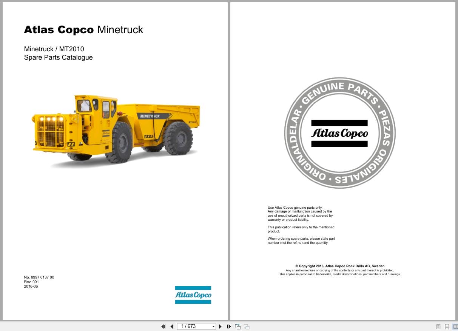
Task: Switch to continuous scrolling view
Action: [x=447, y=326]
